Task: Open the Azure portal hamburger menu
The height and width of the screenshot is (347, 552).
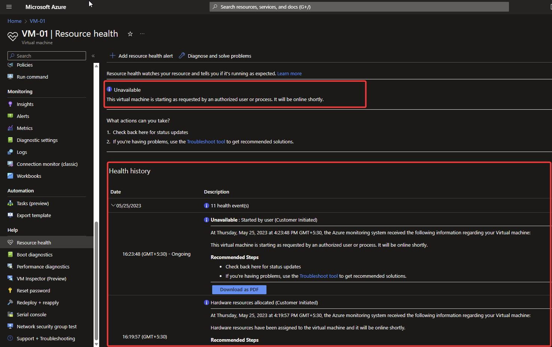Action: [x=9, y=7]
